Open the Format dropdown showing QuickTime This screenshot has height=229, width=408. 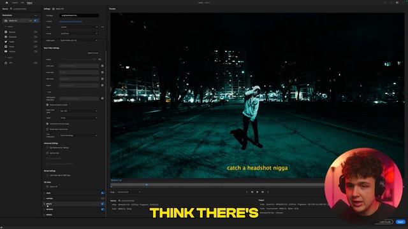pos(79,34)
